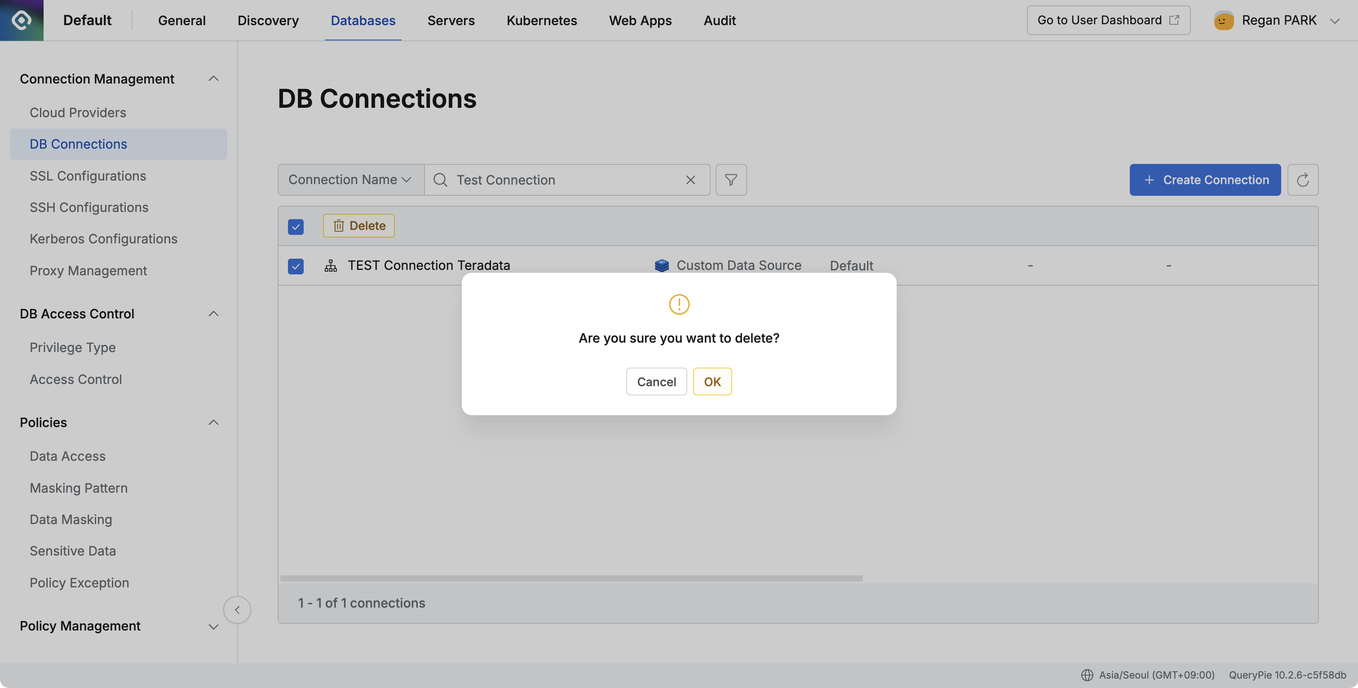
Task: Click the QueryPie logo icon
Action: pos(21,20)
